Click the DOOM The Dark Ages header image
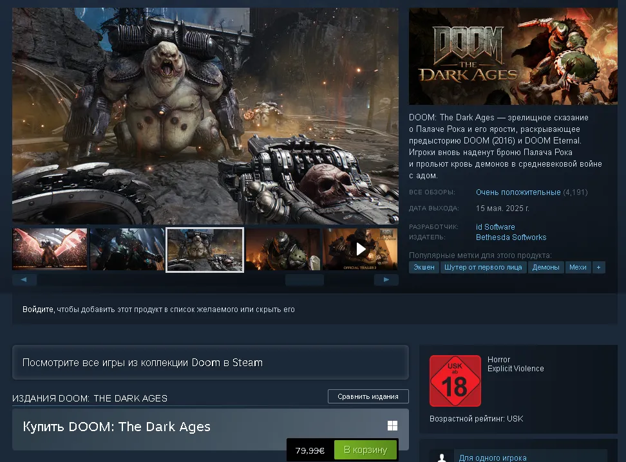 [513, 56]
